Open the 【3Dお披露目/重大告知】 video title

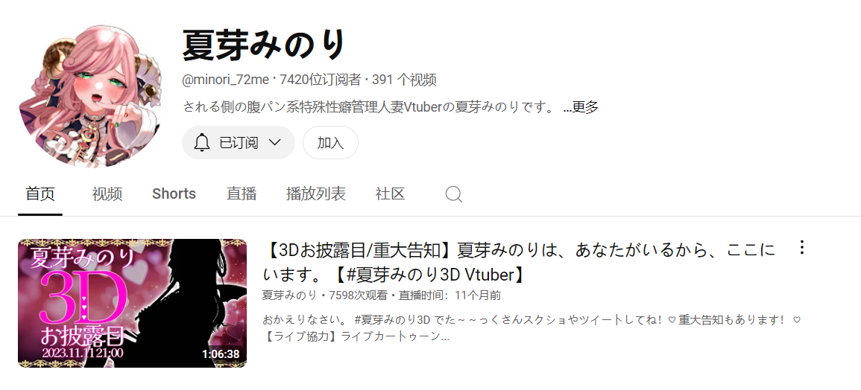click(x=519, y=262)
